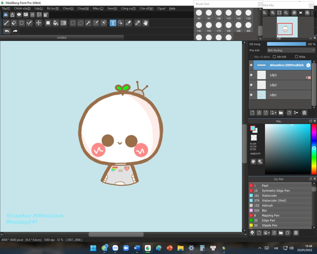Undo the last action
This screenshot has height=254, width=317.
pos(7,31)
